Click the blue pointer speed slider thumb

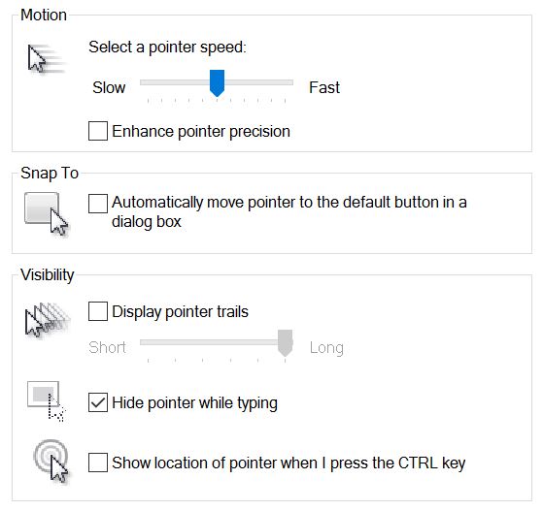click(x=218, y=83)
